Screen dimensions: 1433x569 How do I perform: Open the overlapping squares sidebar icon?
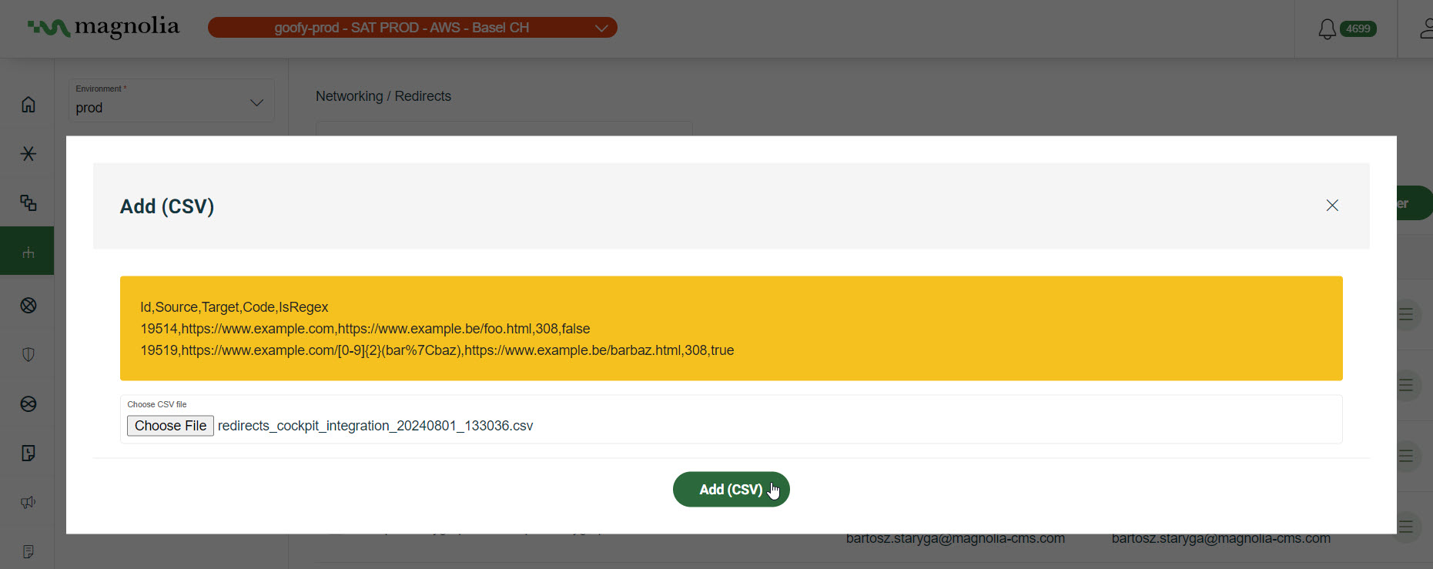tap(28, 202)
